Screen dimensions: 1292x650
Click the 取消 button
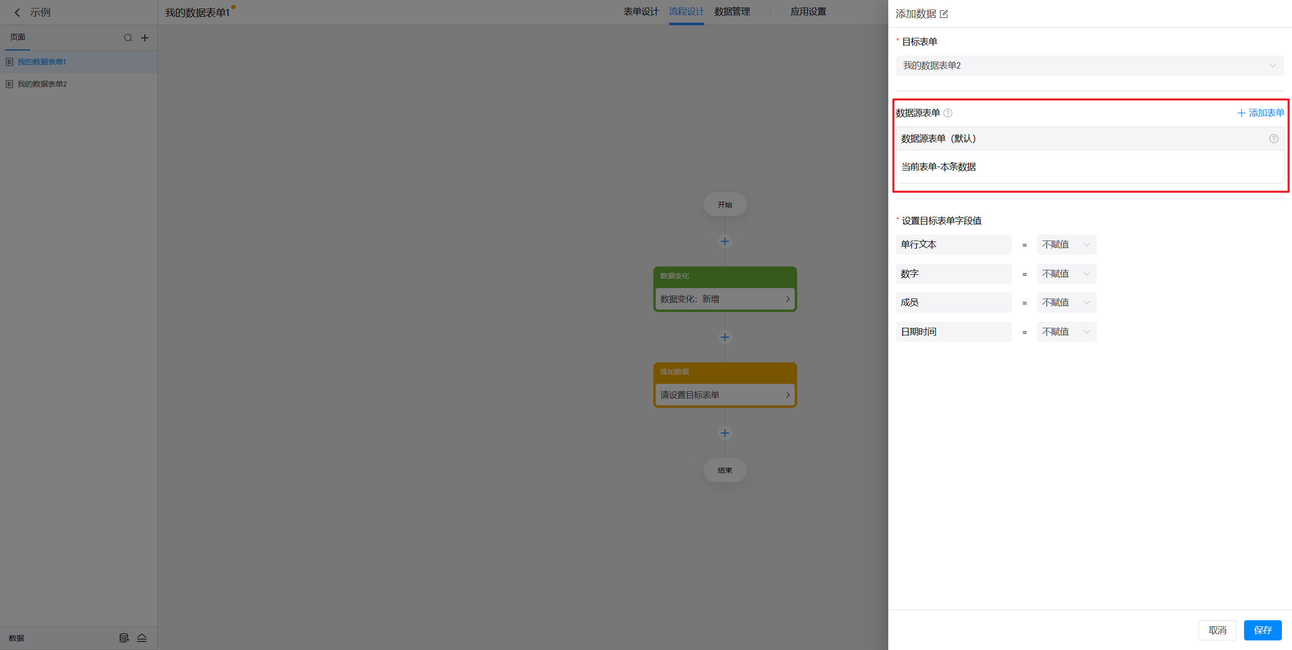pyautogui.click(x=1217, y=630)
